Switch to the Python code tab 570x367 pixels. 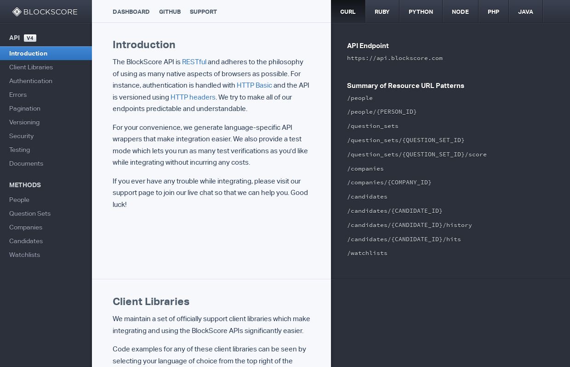coord(421,11)
